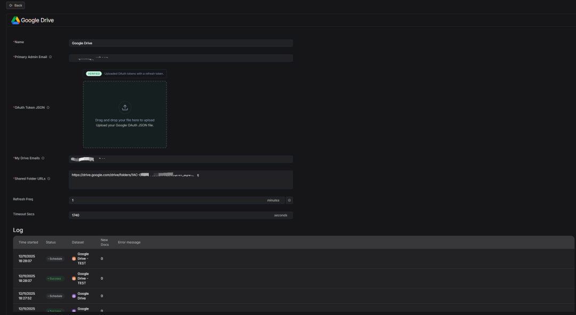Click the Status column header
Image resolution: width=576 pixels, height=315 pixels.
(51, 243)
